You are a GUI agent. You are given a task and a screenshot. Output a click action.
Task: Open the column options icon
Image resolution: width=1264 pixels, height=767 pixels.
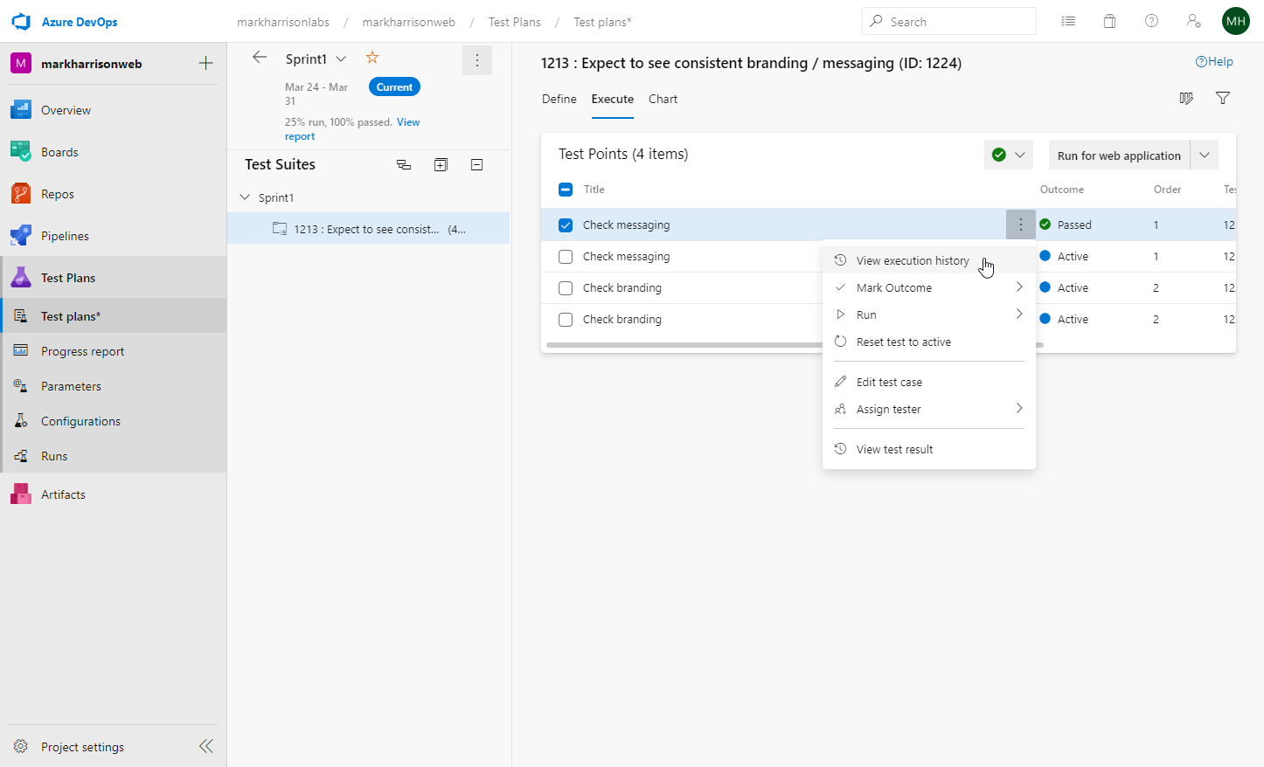(1186, 99)
